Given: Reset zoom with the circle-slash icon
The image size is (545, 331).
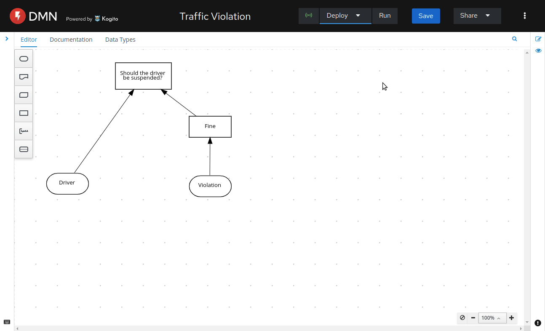Looking at the screenshot, I should [462, 318].
